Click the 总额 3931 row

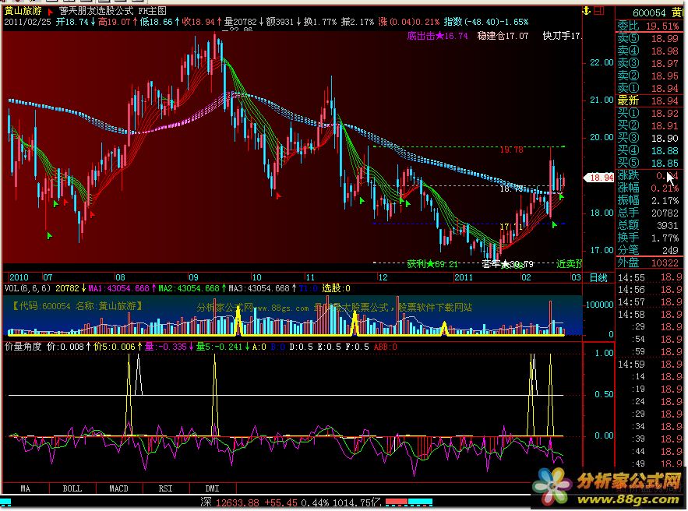(648, 225)
